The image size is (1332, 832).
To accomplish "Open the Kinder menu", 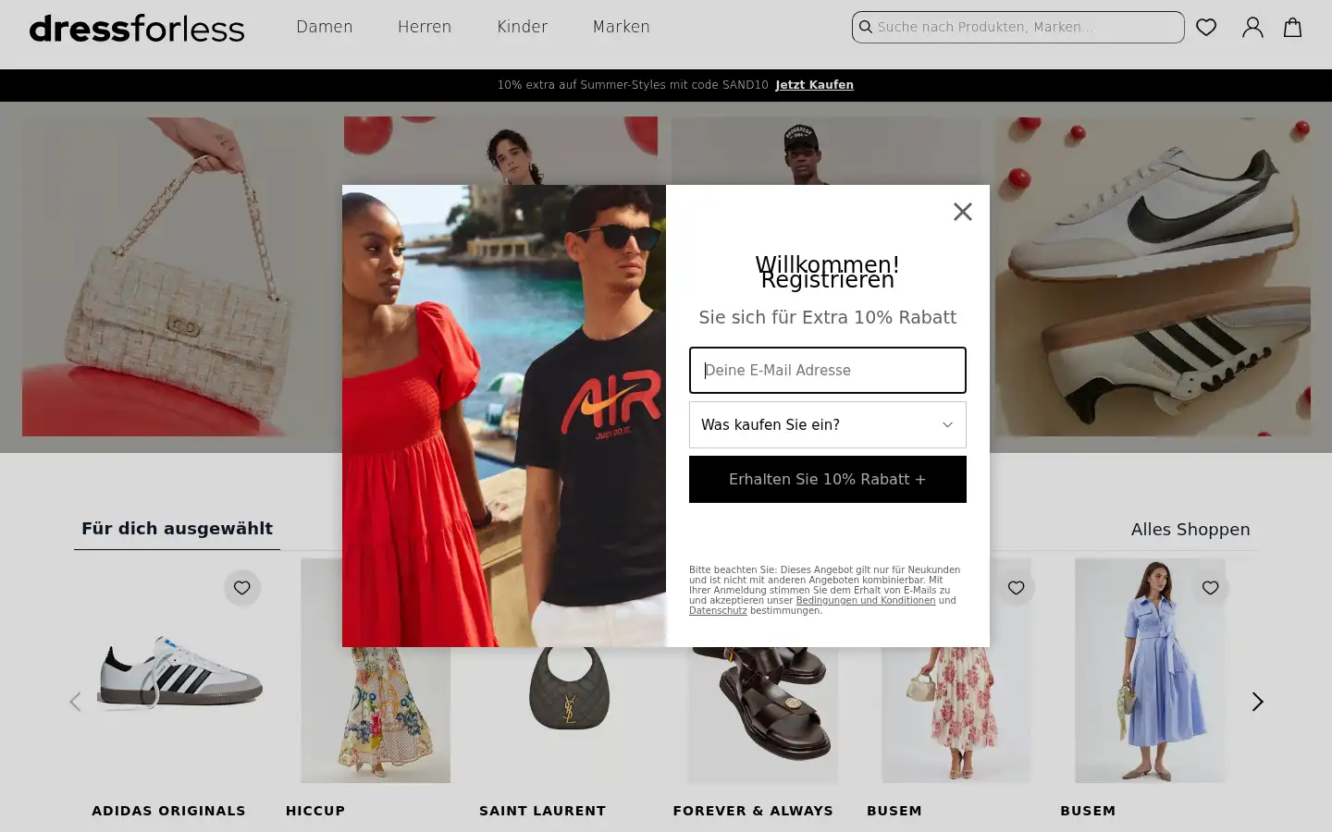I will 523,27.
